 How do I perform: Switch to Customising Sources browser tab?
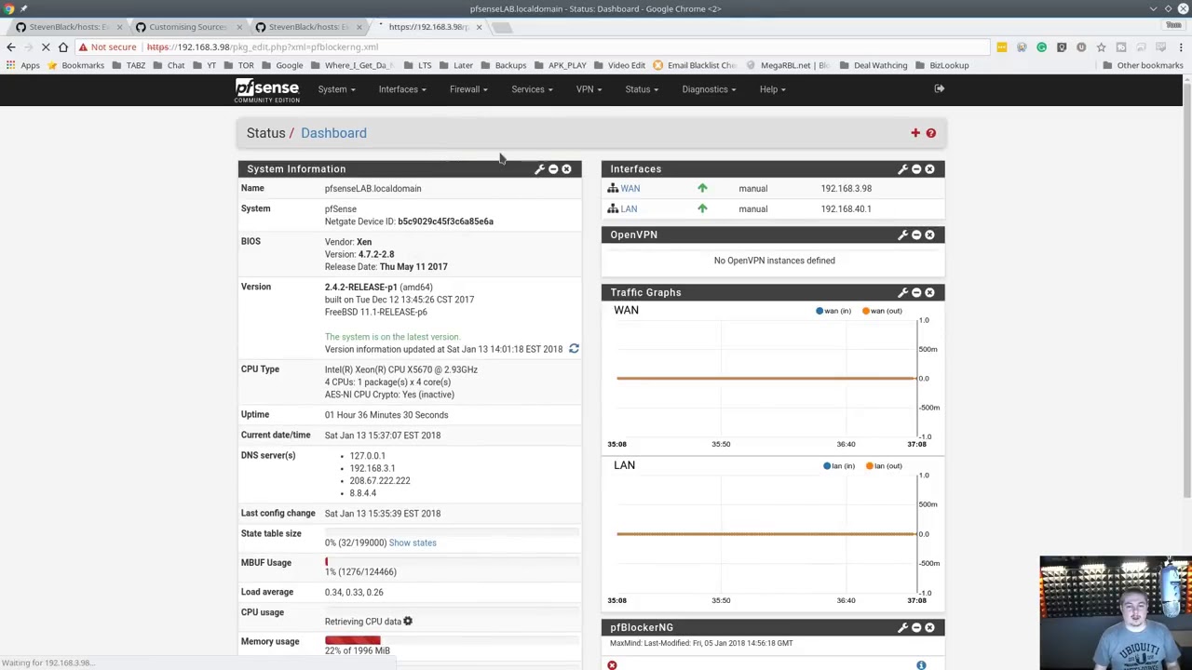[187, 27]
